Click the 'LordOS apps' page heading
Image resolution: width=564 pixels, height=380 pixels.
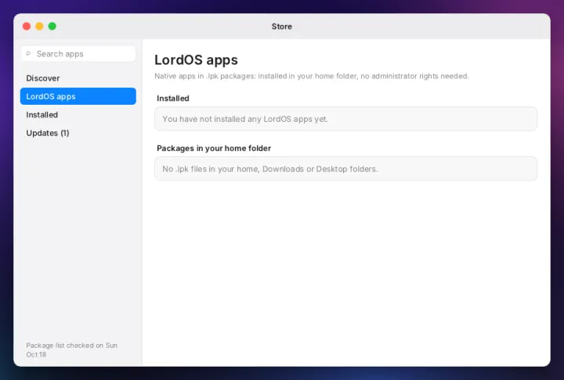point(196,60)
